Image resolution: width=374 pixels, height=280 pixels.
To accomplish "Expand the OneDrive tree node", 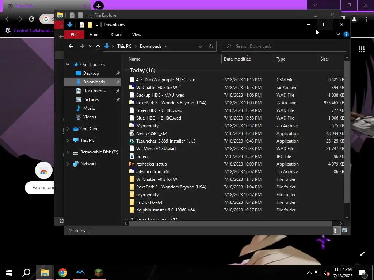I will click(68, 129).
